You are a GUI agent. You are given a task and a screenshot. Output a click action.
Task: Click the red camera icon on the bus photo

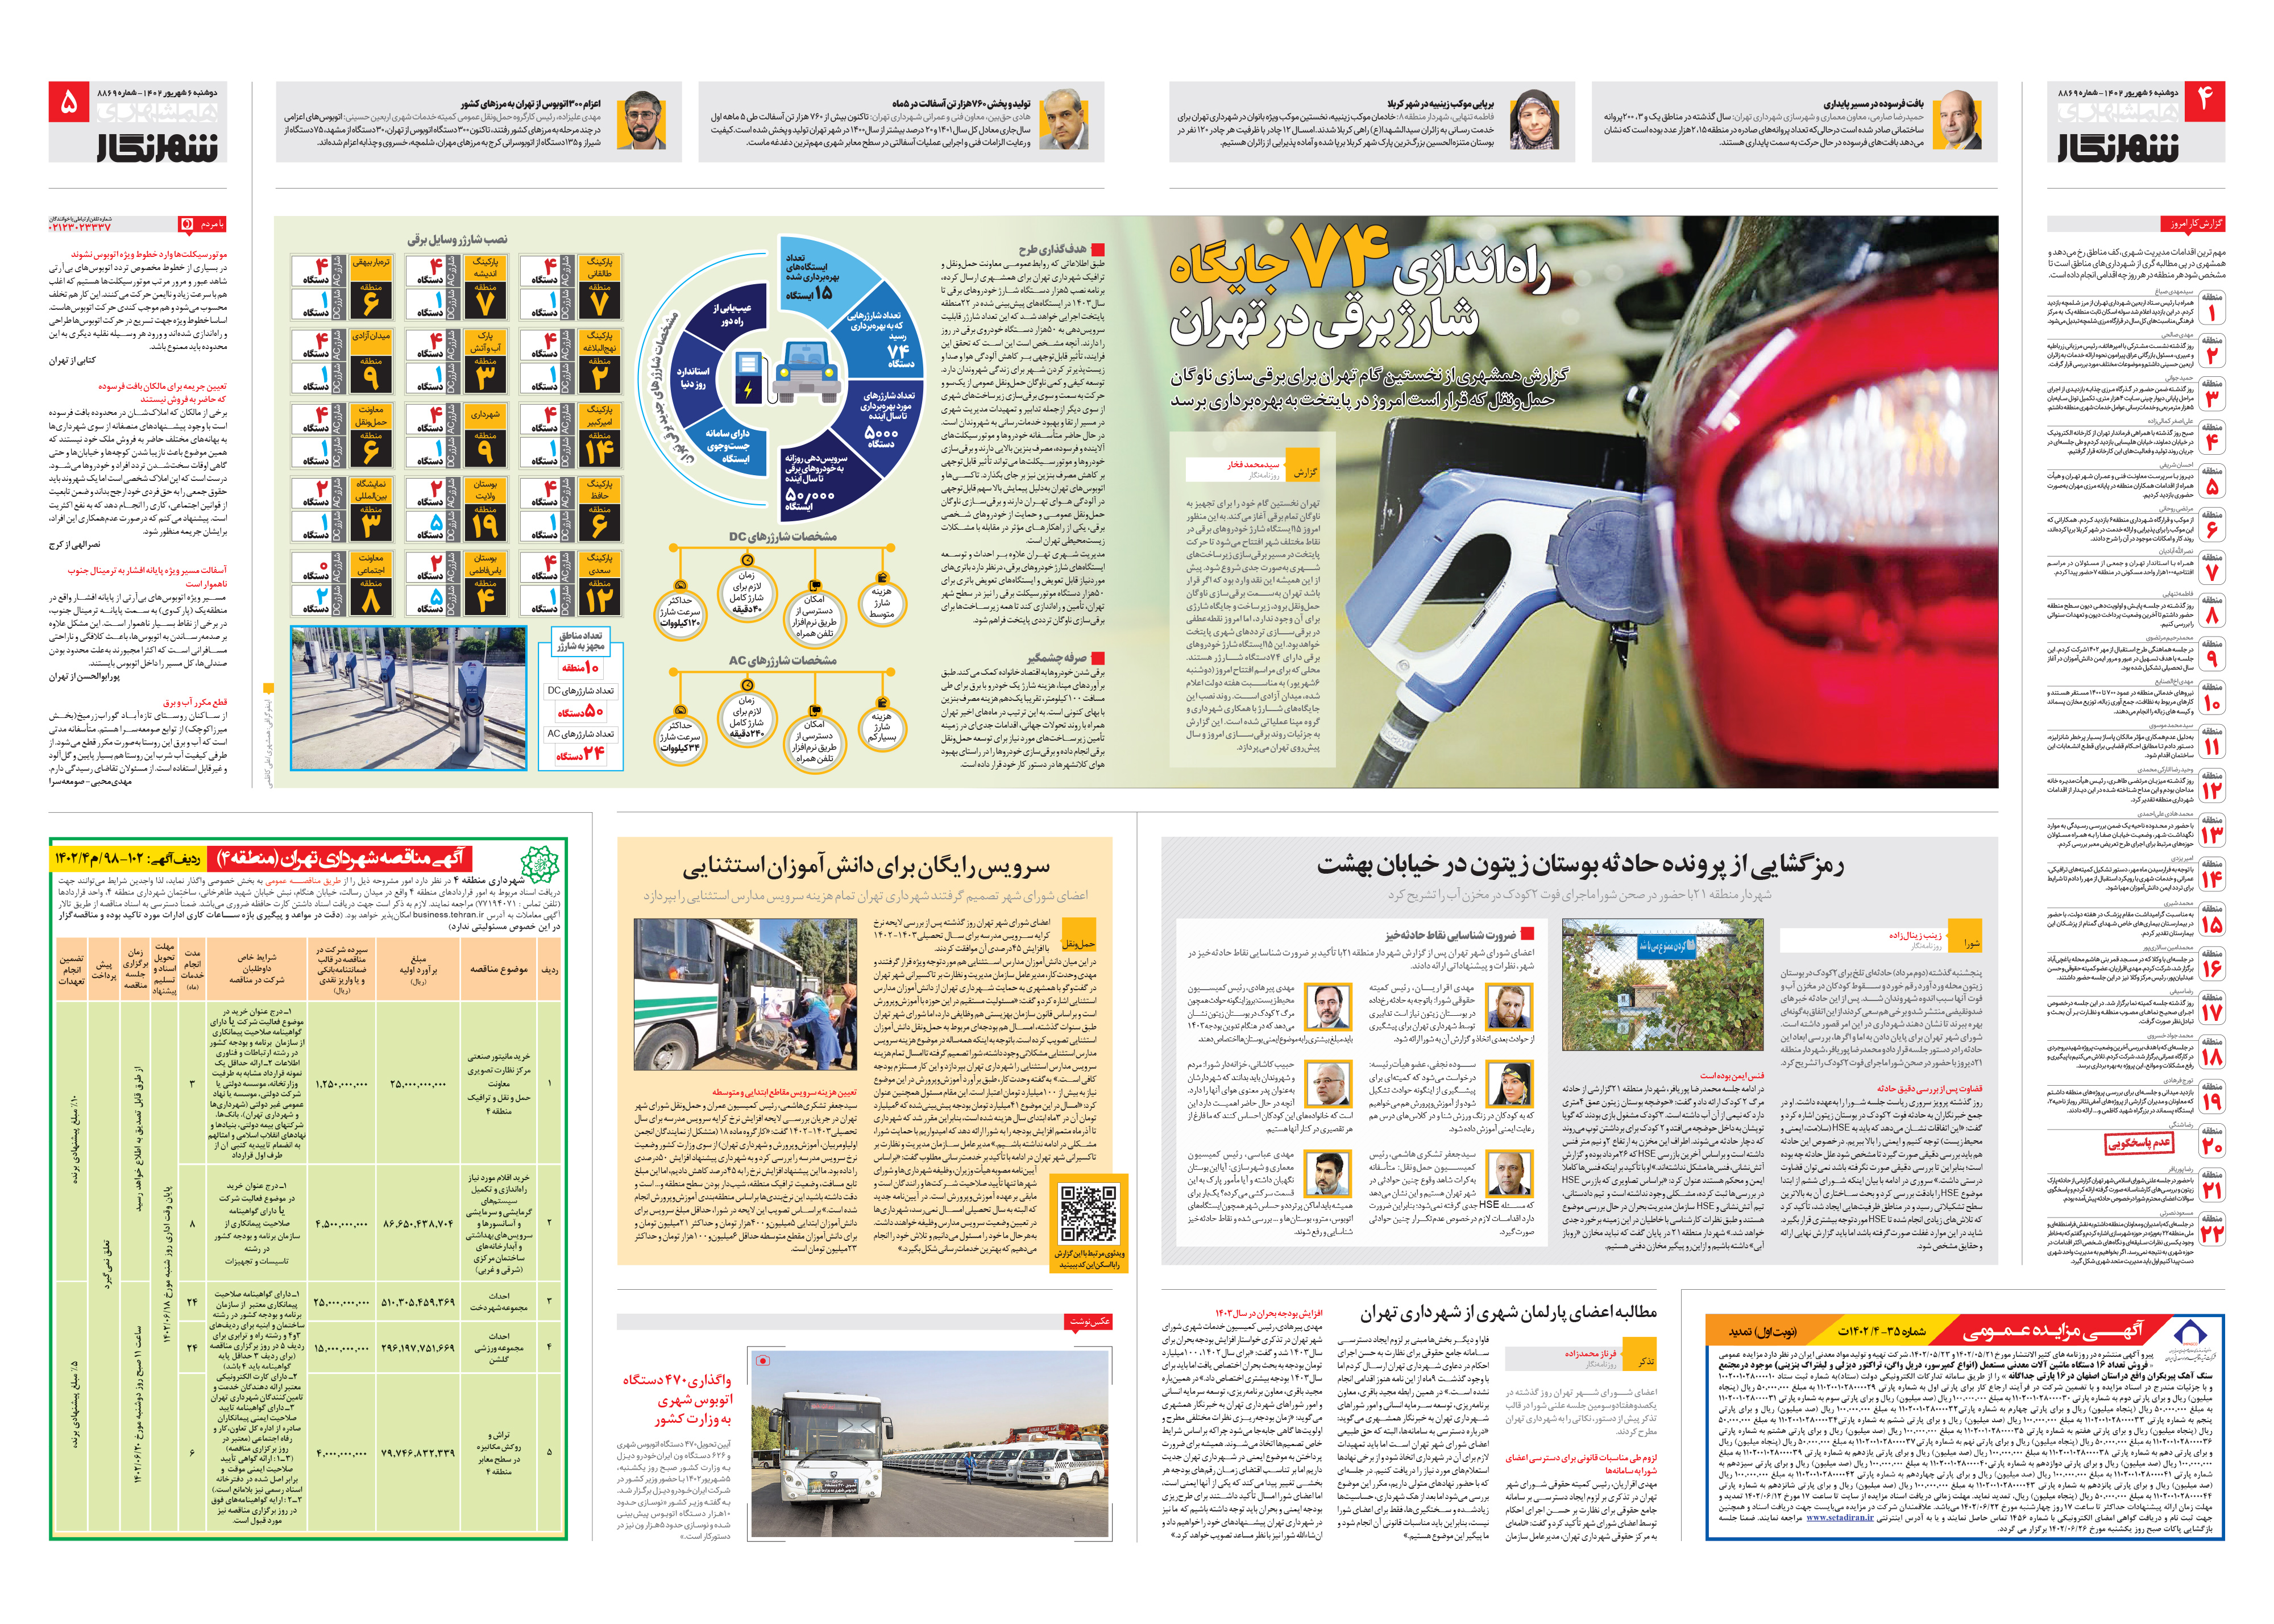(763, 1360)
